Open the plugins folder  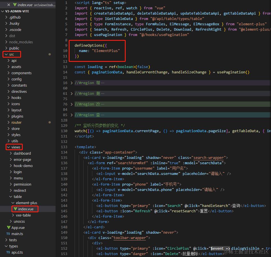click(x=17, y=116)
